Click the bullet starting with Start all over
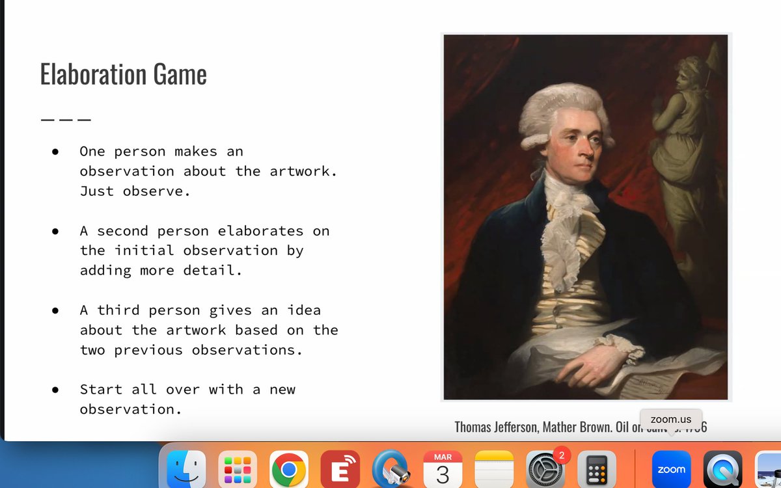Viewport: 781px width, 488px height. tap(187, 399)
